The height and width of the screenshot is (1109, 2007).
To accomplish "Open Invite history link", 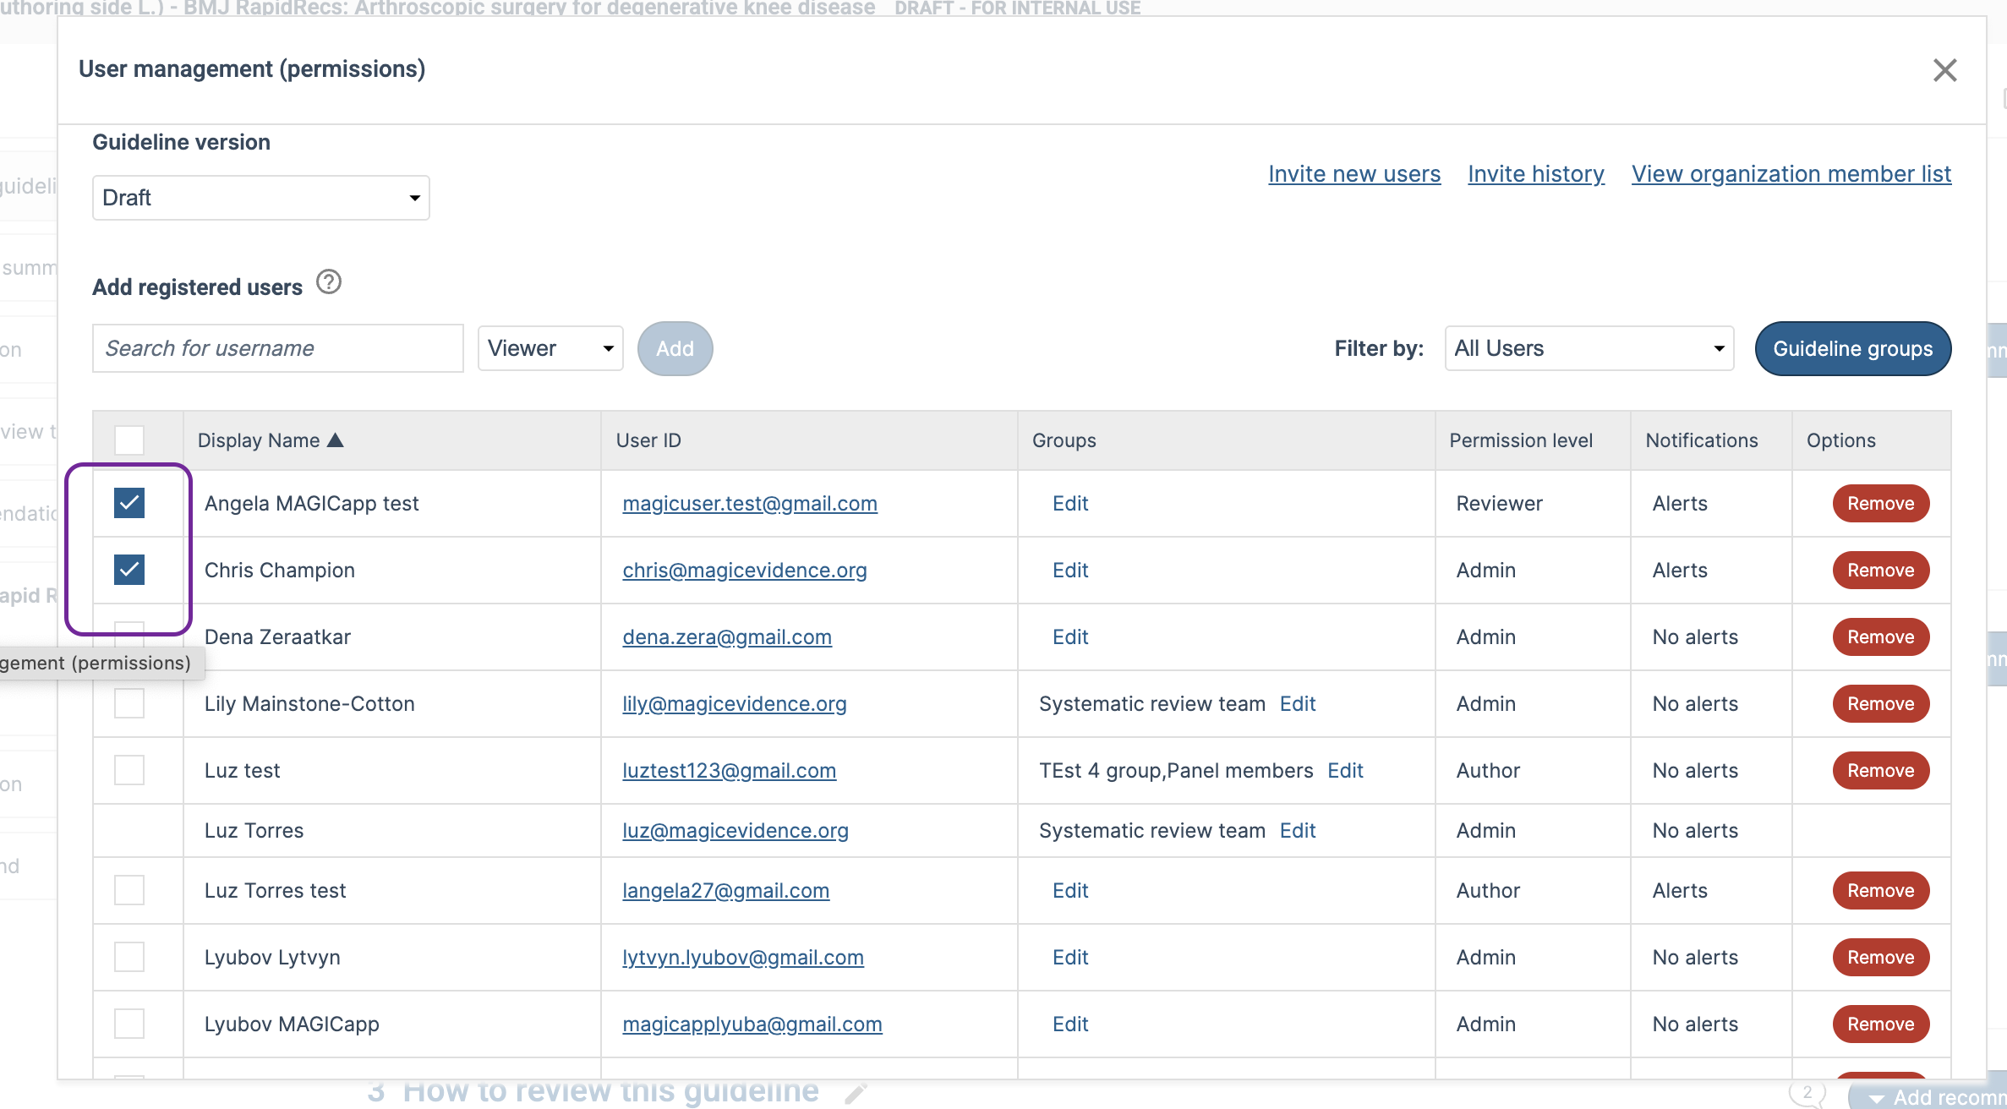I will pyautogui.click(x=1536, y=174).
